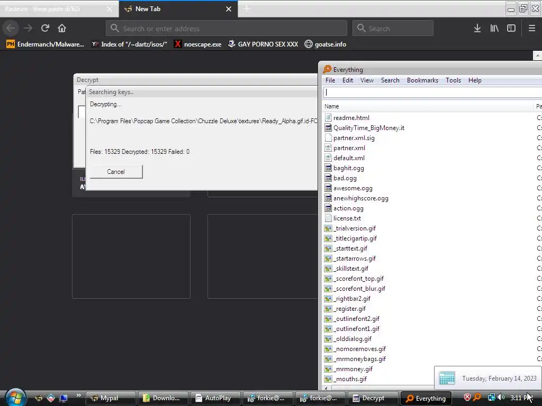Open the Endermanch/Malware bookmark

pos(46,44)
